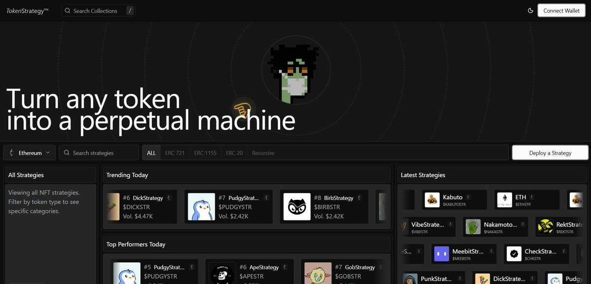
Task: Select the ERC 20 filter tab
Action: 234,153
